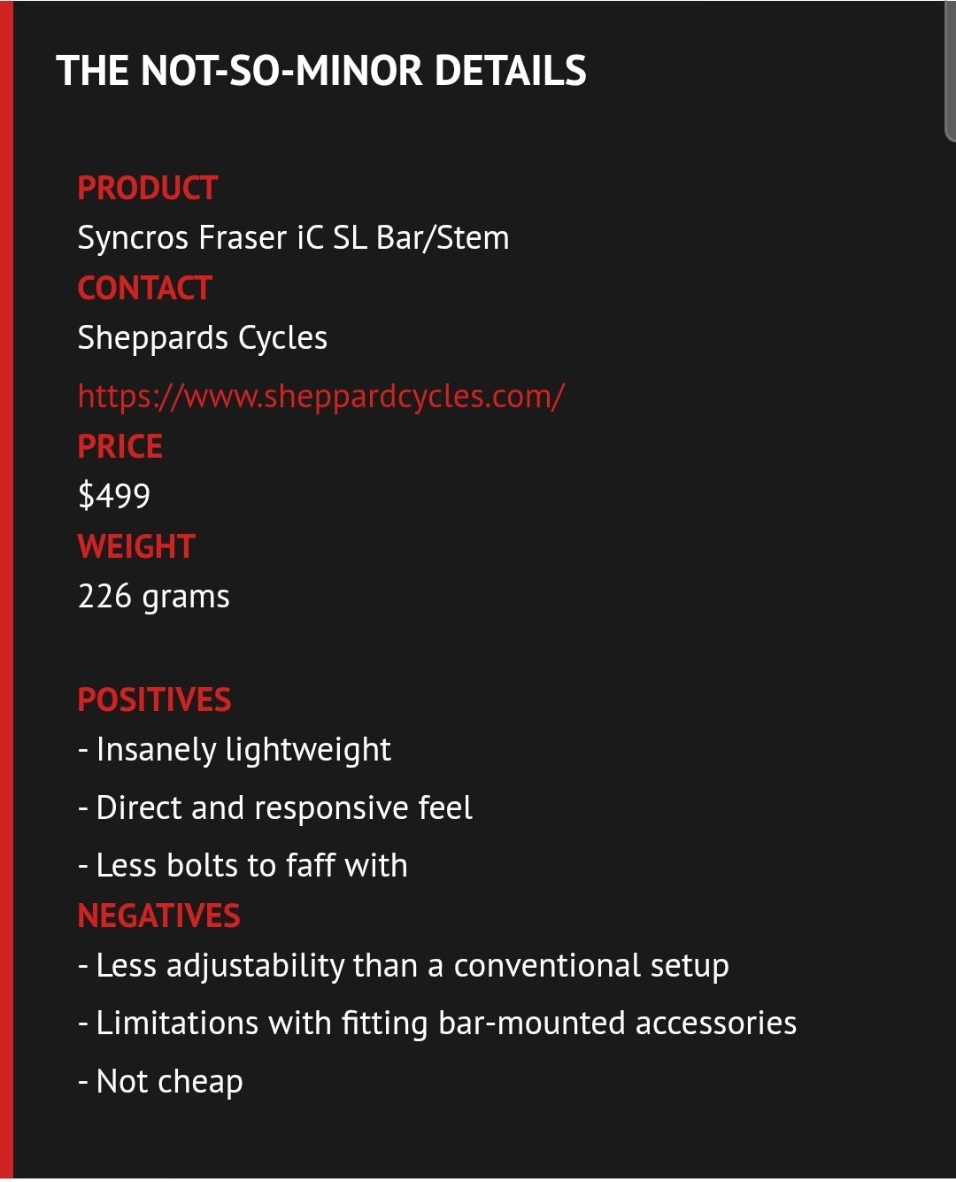Select 'Less adjustability than a conventional setup'
This screenshot has width=956, height=1182.
click(404, 966)
